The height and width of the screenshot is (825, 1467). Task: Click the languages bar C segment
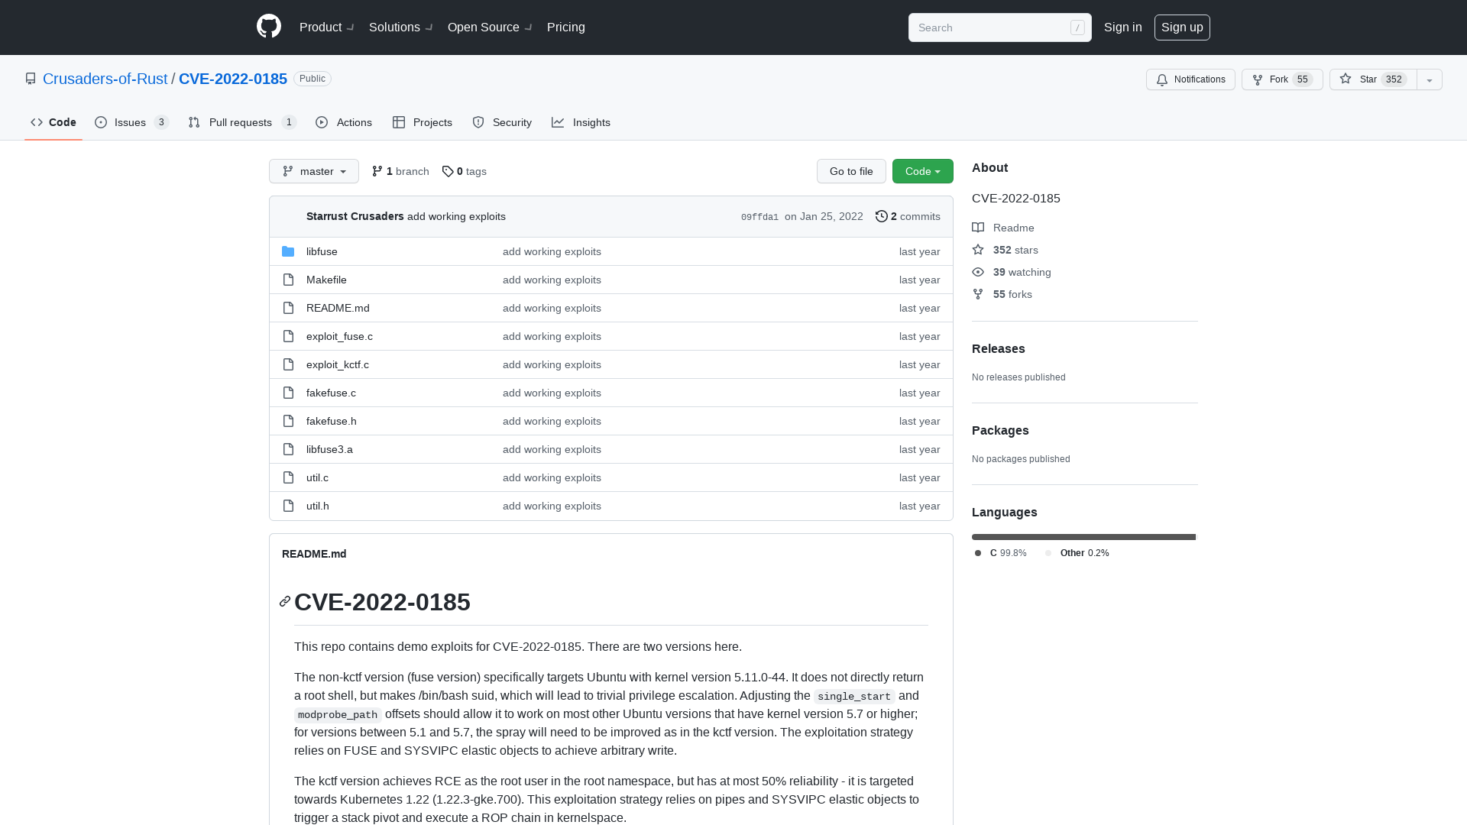pos(1083,537)
